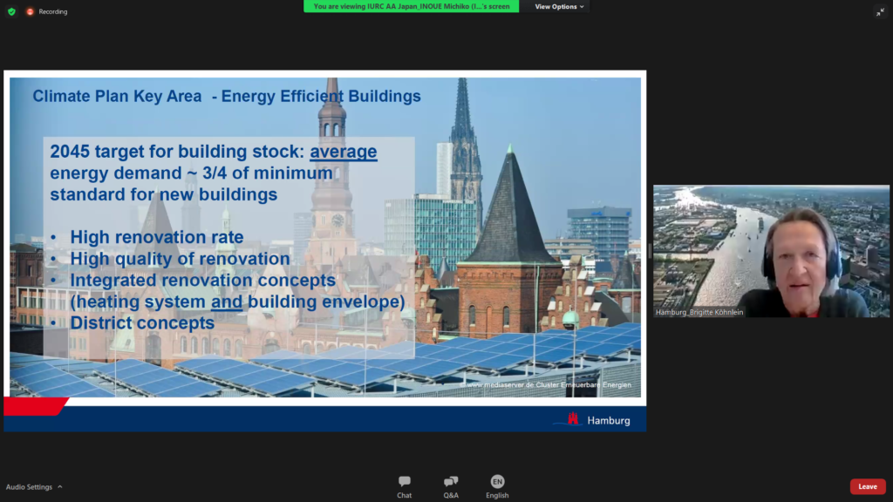Click the divider handle beside the speaker video
Viewport: 893px width, 502px height.
tap(650, 250)
